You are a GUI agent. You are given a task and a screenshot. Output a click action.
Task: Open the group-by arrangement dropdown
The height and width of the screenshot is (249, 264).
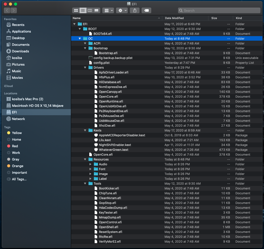[x=108, y=10]
